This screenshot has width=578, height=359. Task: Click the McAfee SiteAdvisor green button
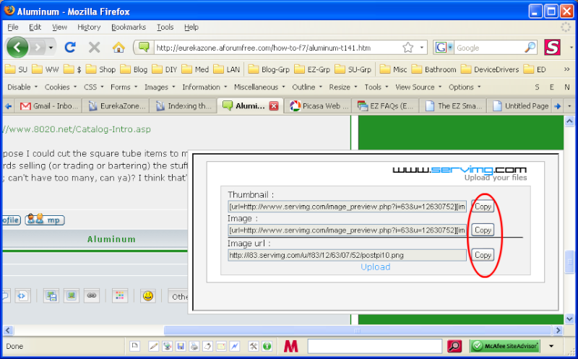504,346
